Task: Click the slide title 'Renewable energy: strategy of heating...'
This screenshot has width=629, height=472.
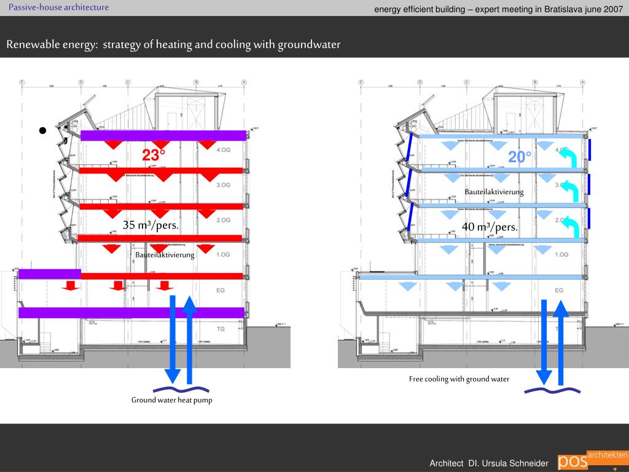Action: tap(173, 44)
